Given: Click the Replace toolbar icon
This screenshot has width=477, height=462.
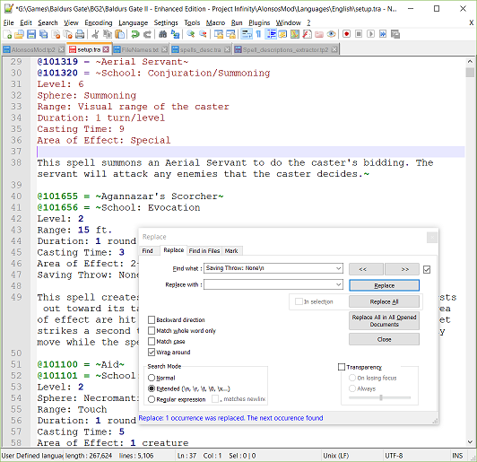Looking at the screenshot, I should pos(175,34).
